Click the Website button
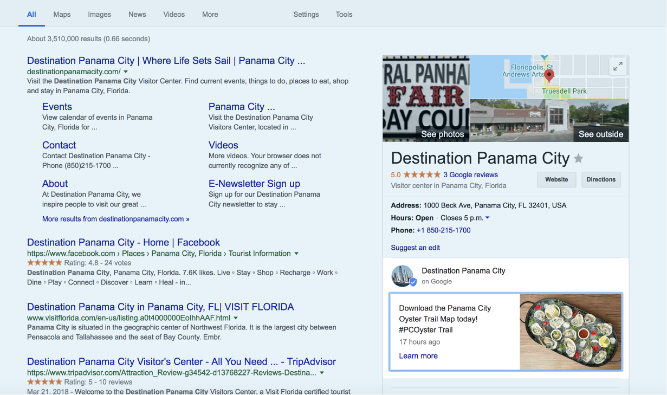 click(x=556, y=179)
